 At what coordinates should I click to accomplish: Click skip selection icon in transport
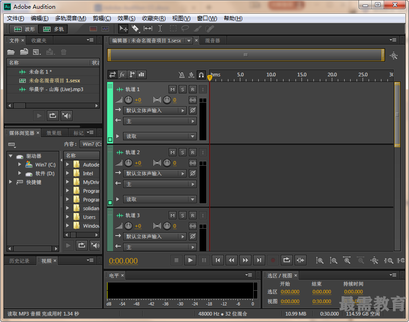click(x=301, y=260)
